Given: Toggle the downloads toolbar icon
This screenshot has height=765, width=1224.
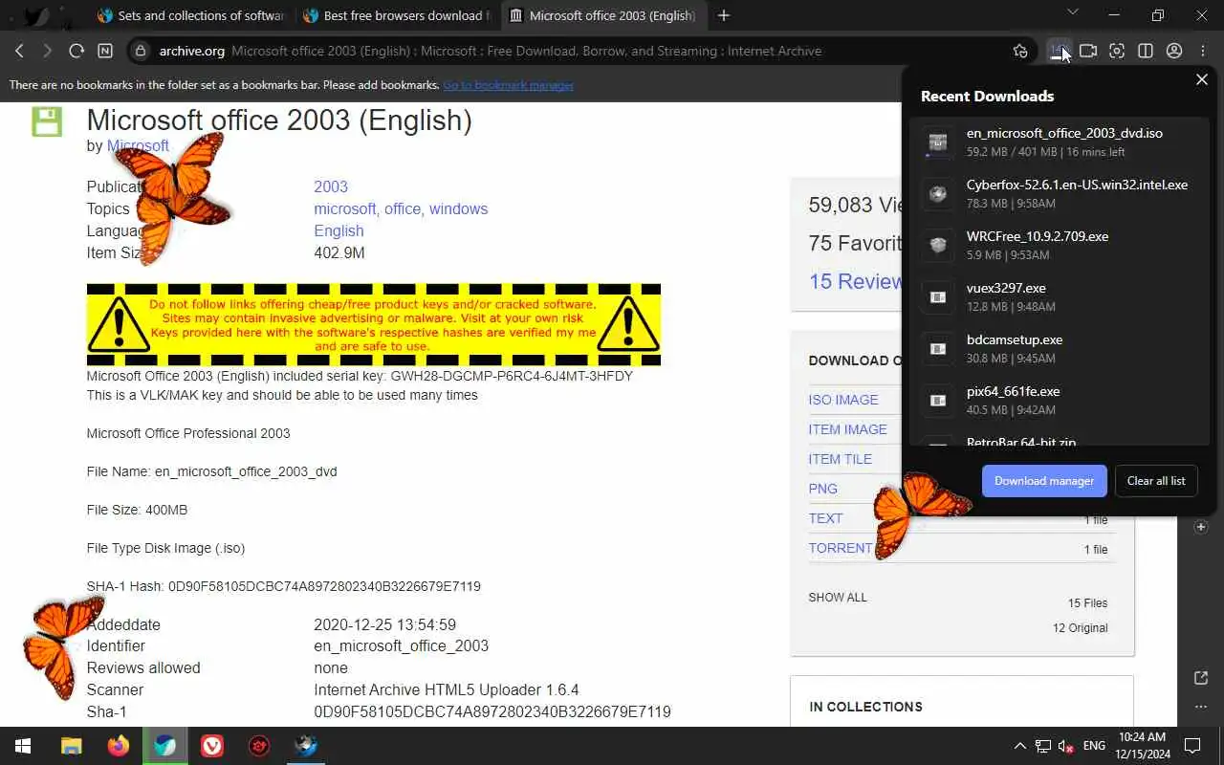Looking at the screenshot, I should coord(1059,51).
